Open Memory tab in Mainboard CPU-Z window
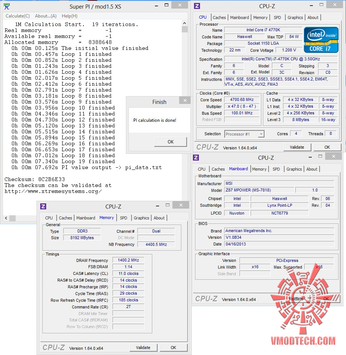This screenshot has height=355, width=346. [x=259, y=169]
